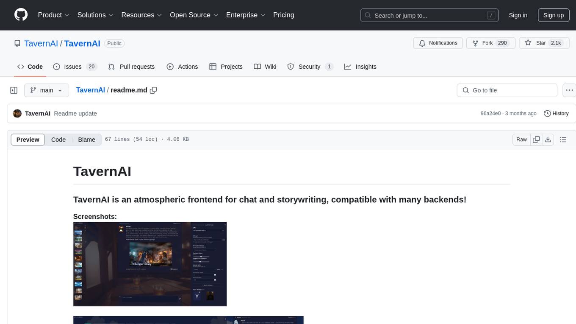The image size is (576, 324).
Task: Click the Public repository badge
Action: (114, 43)
